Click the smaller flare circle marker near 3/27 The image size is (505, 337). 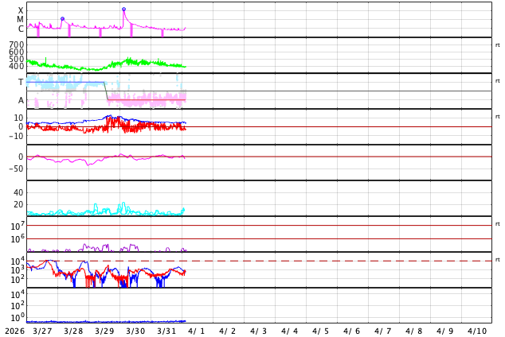tap(62, 19)
